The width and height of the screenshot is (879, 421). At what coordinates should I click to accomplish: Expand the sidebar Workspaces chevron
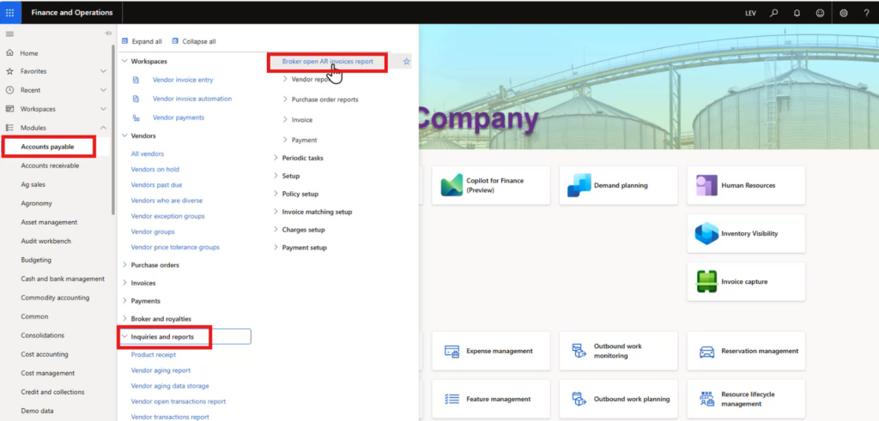point(103,109)
